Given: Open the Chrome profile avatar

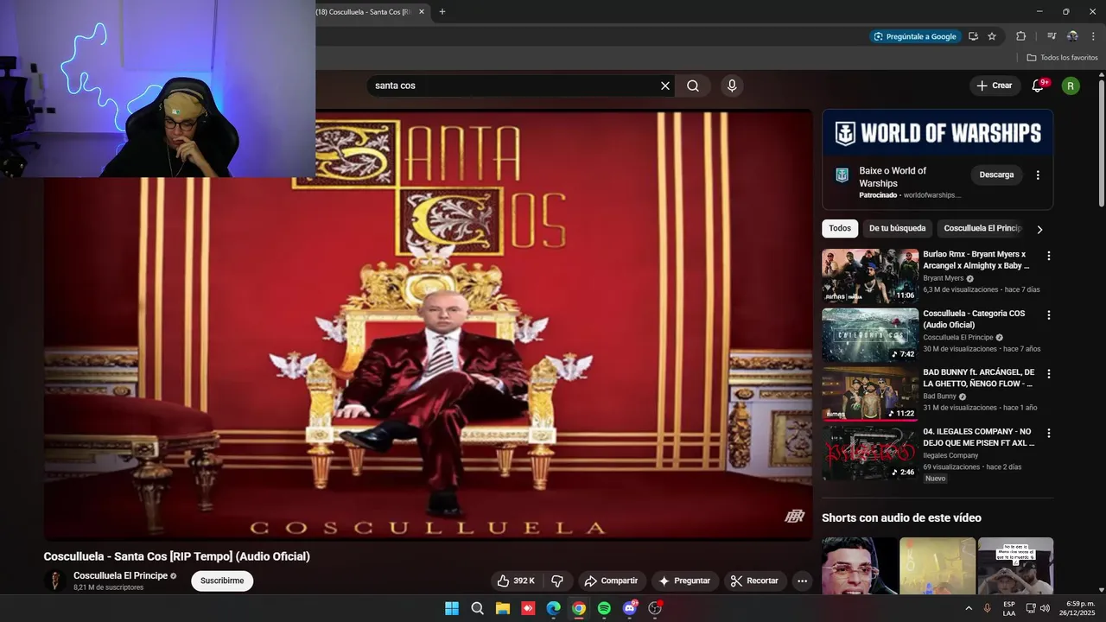Looking at the screenshot, I should click(x=1072, y=36).
